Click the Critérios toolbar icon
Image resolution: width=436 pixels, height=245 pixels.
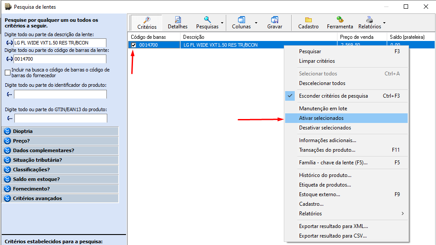click(x=147, y=20)
